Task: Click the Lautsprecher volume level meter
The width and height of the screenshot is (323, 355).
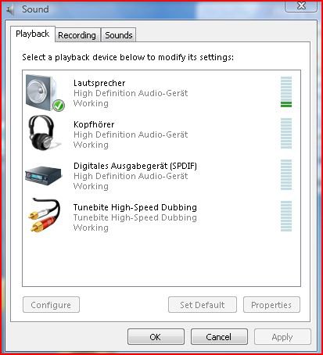Action: coord(286,91)
